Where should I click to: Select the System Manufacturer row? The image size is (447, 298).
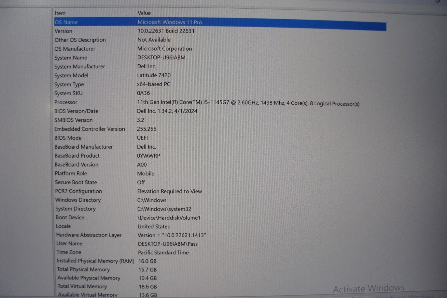(80, 67)
